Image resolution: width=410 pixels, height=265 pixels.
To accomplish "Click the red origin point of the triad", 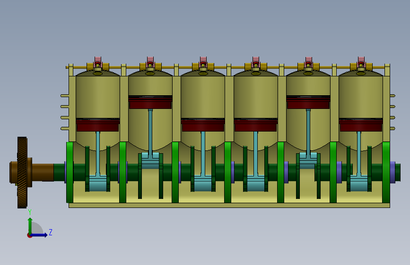I will [x=29, y=235].
